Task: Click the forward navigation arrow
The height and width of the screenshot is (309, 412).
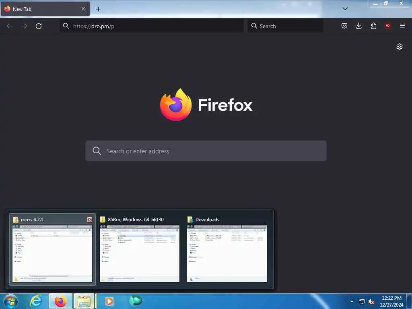Action: pos(24,26)
